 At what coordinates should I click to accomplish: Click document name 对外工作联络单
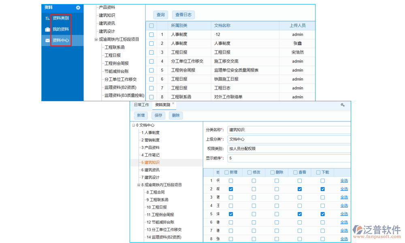(x=228, y=97)
